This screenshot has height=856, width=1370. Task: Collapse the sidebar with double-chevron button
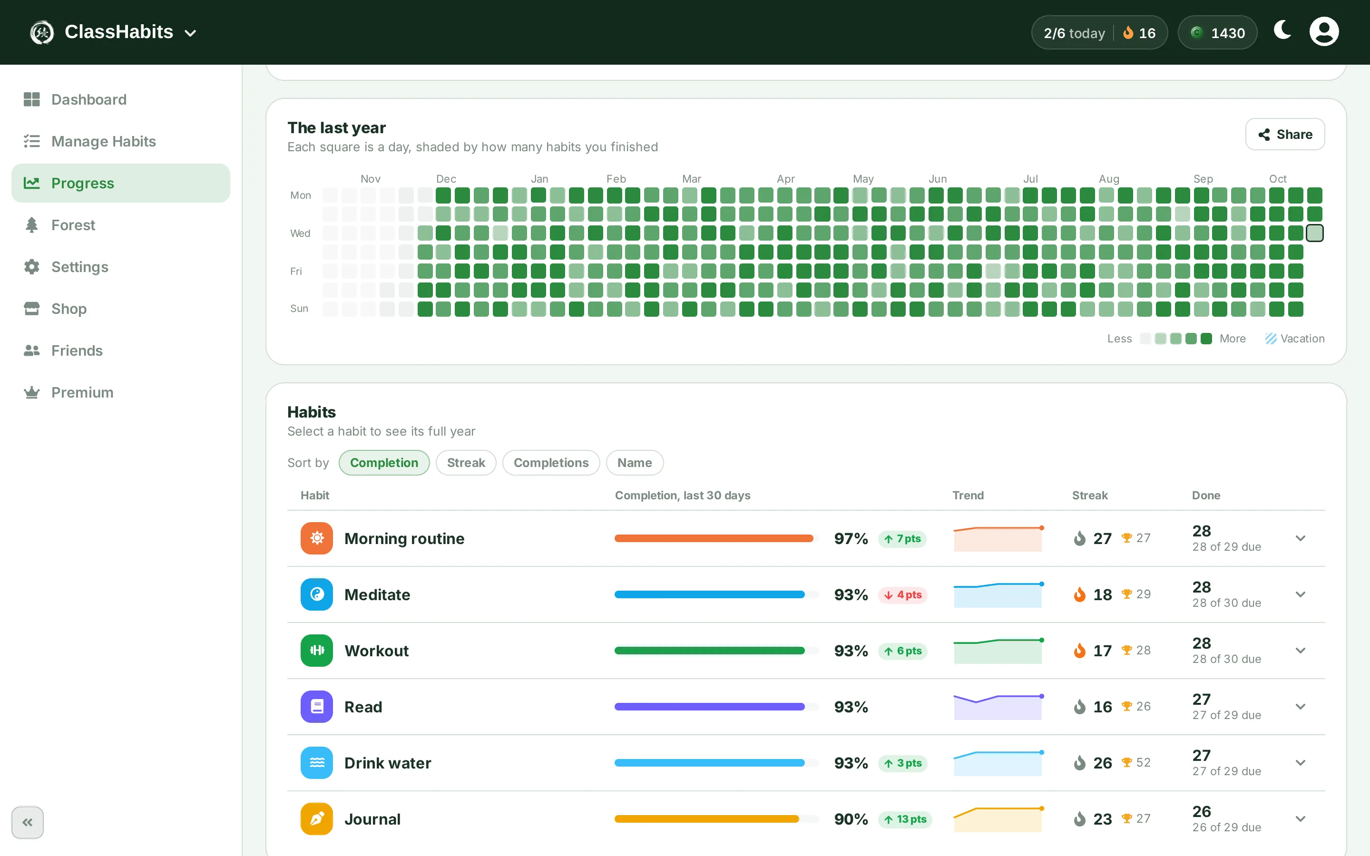point(27,822)
